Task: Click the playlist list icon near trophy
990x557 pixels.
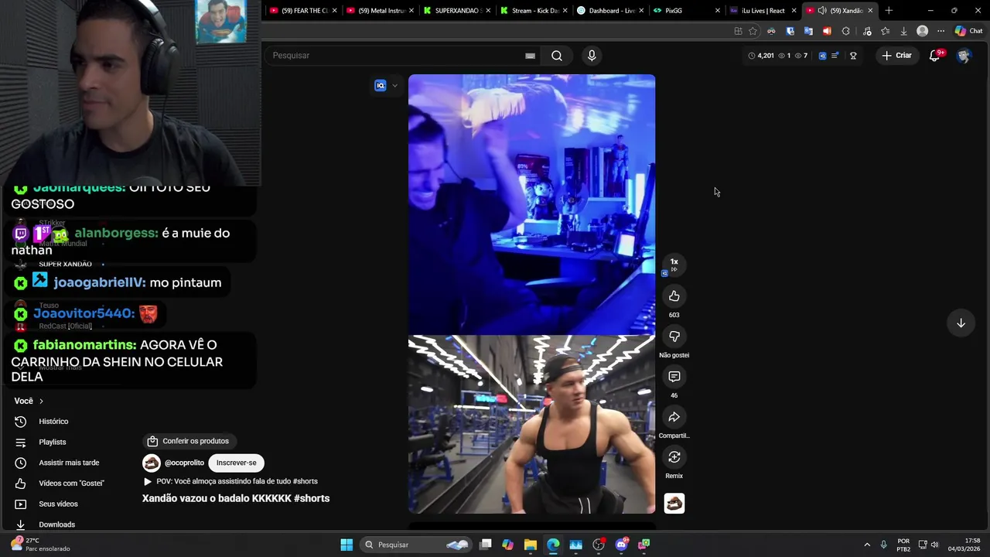Action: 835,56
